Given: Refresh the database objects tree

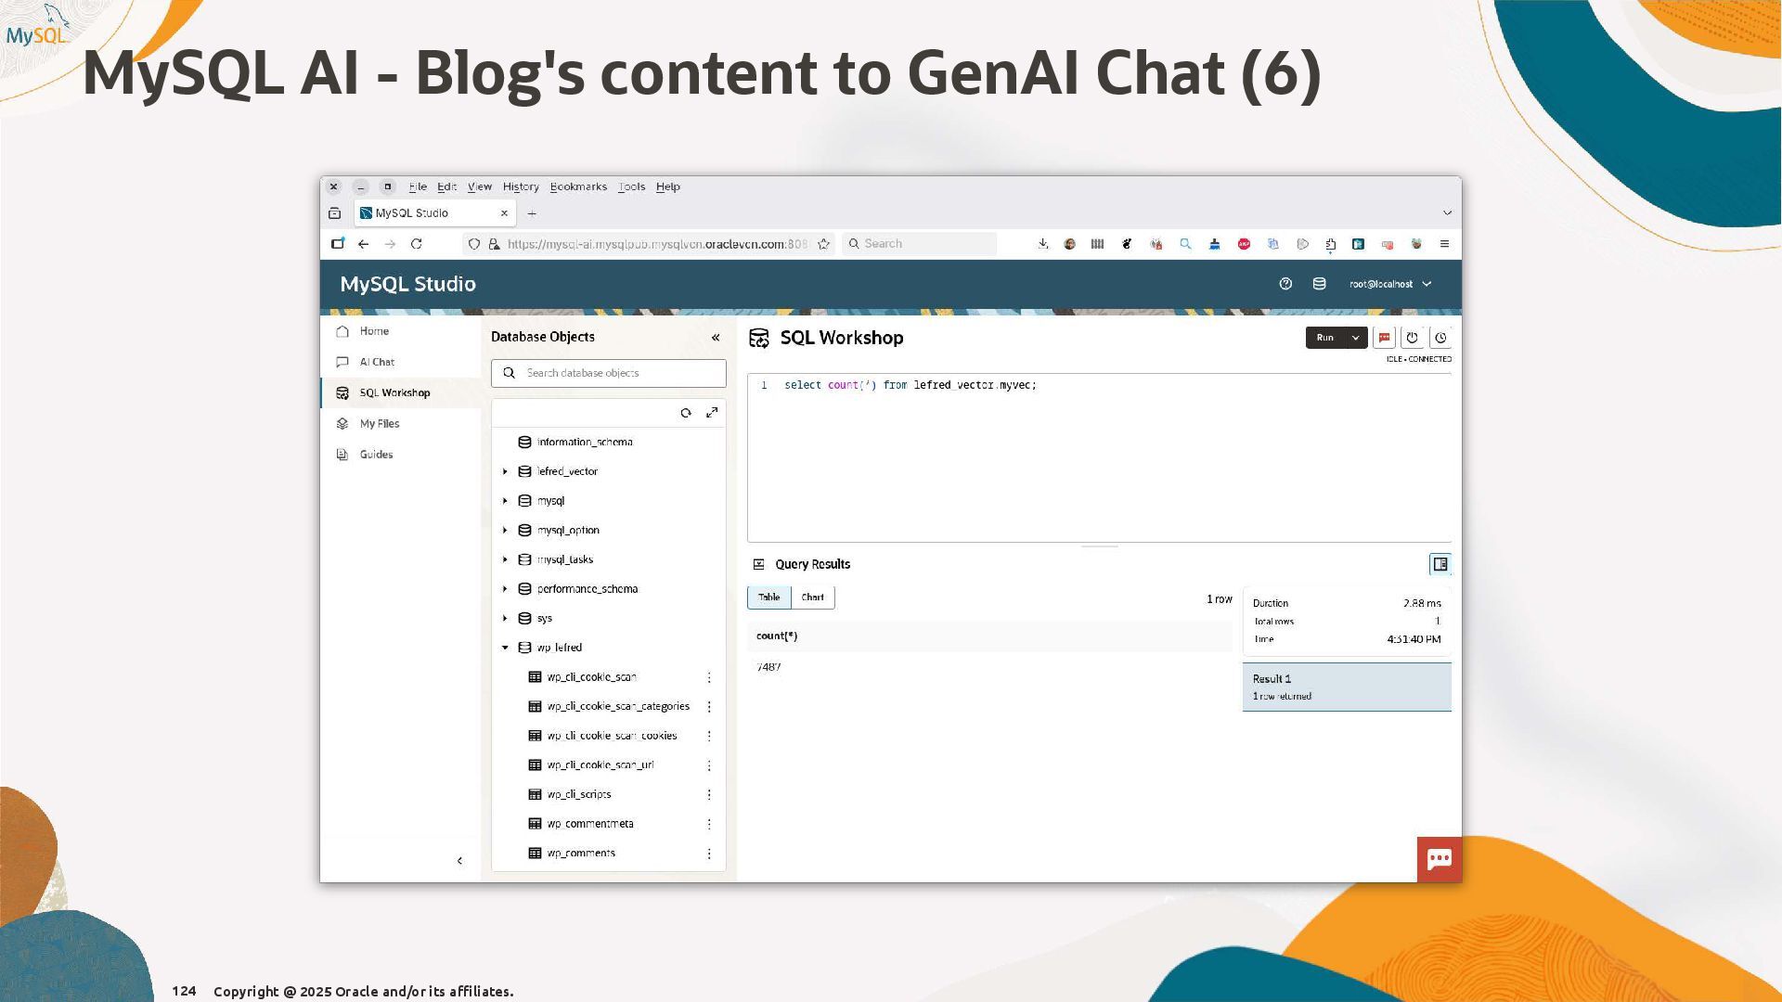Looking at the screenshot, I should pos(686,413).
